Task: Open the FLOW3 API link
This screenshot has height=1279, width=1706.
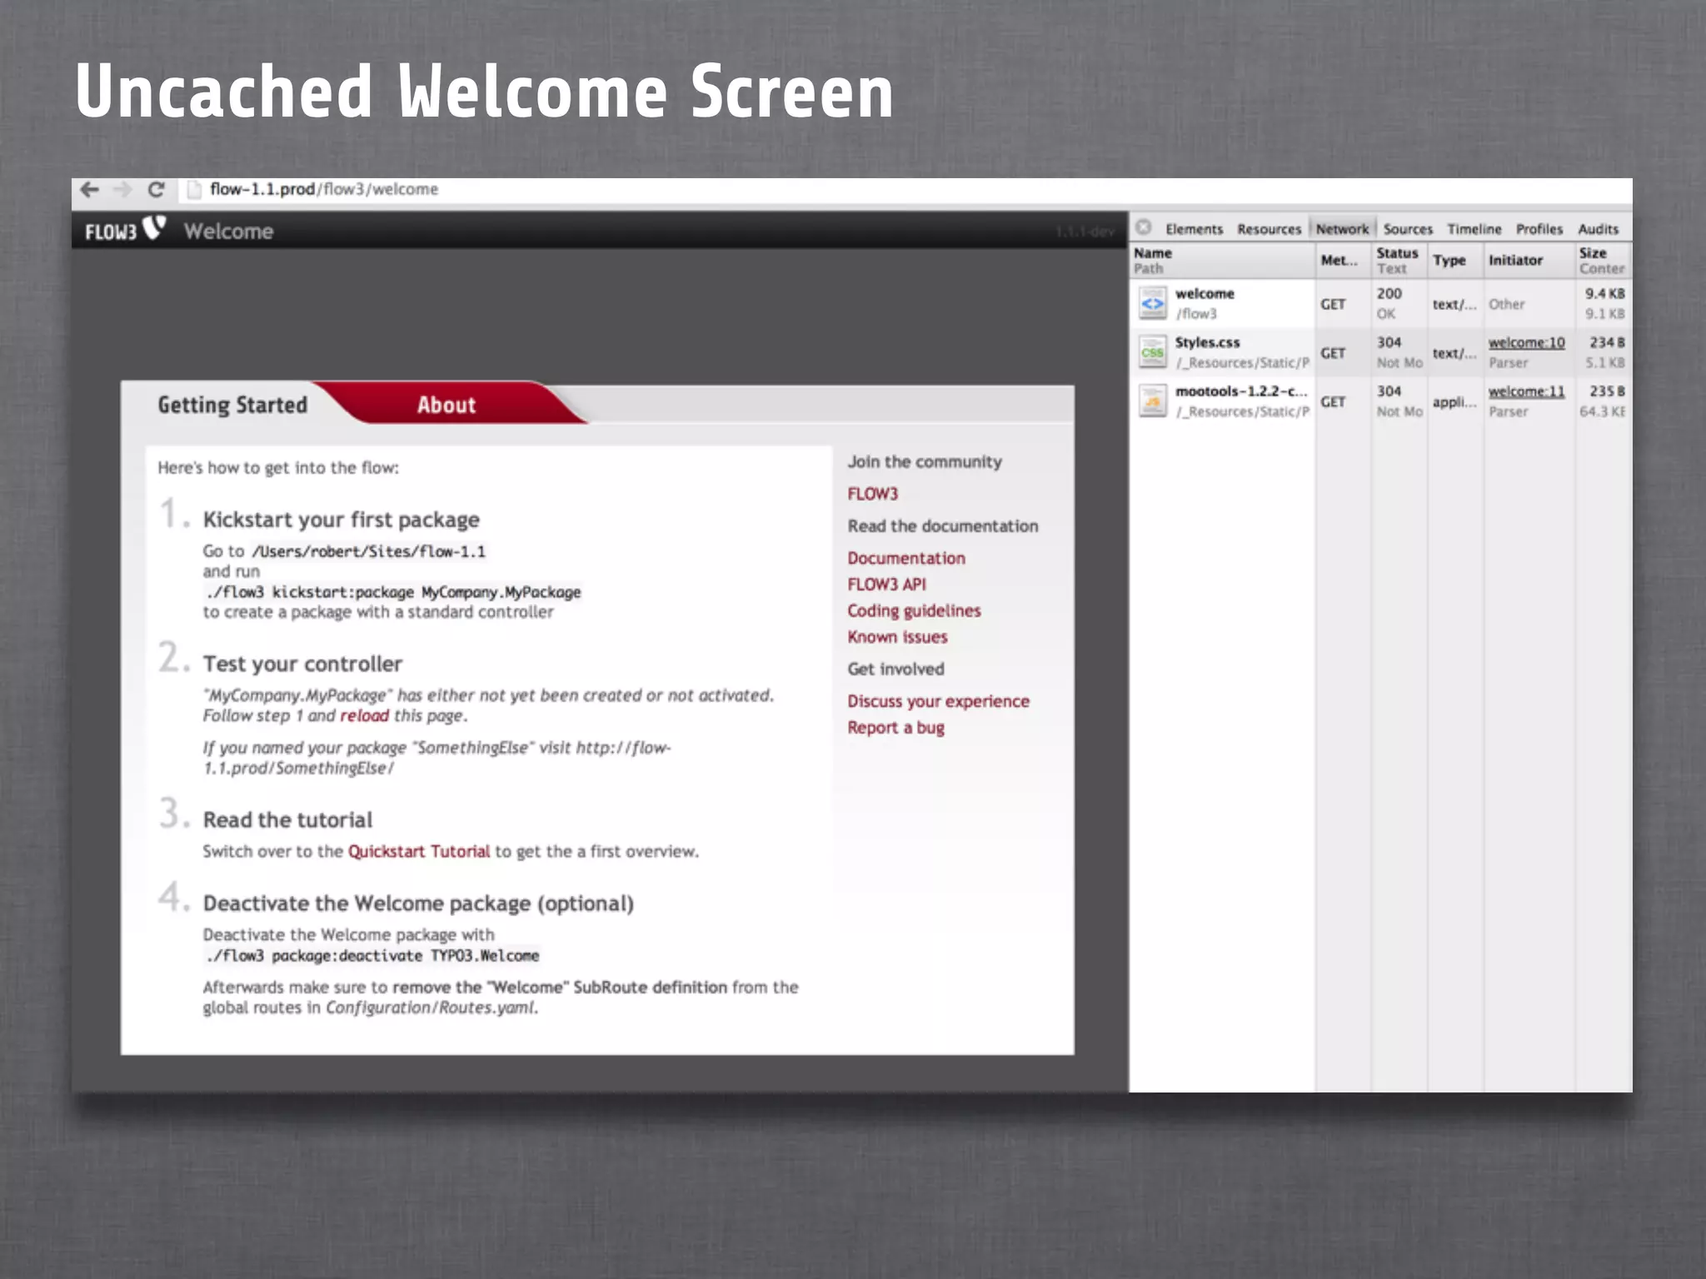Action: point(886,585)
